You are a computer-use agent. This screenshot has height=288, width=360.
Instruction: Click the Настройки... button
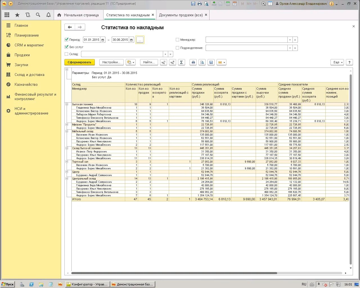[x=111, y=62]
